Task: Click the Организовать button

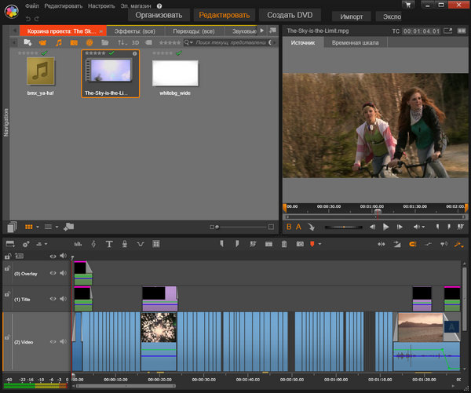Action: tap(159, 15)
